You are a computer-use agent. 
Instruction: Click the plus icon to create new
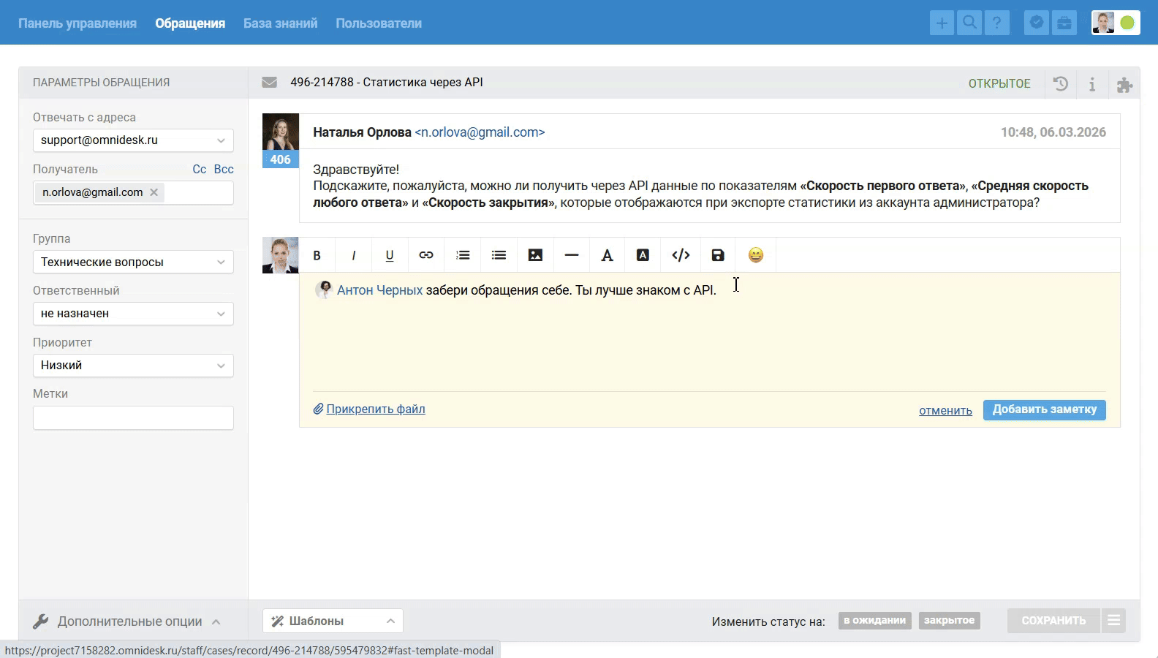tap(942, 23)
